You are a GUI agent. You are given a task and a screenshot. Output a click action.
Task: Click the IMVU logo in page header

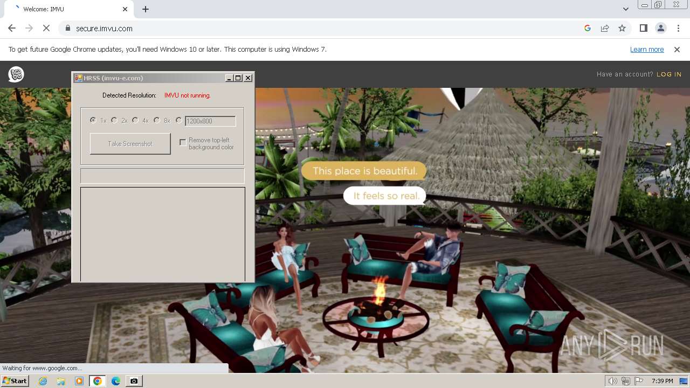coord(16,74)
